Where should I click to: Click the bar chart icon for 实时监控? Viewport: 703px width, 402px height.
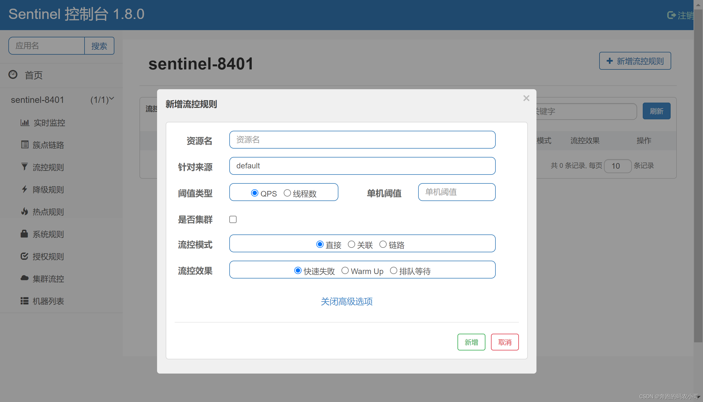pos(25,123)
